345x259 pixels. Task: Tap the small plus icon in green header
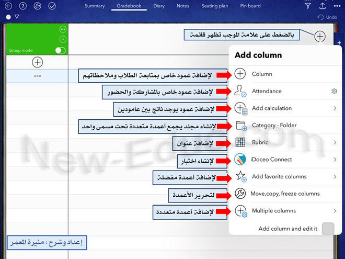(x=63, y=39)
